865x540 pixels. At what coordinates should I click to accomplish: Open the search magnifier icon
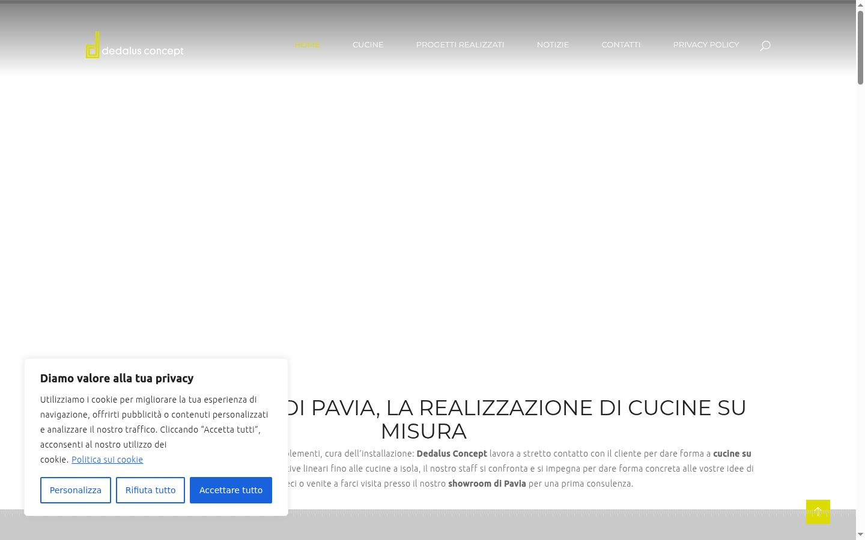765,46
